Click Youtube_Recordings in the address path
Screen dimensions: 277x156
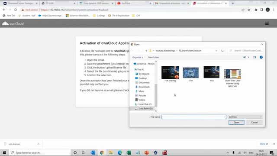click(x=165, y=51)
